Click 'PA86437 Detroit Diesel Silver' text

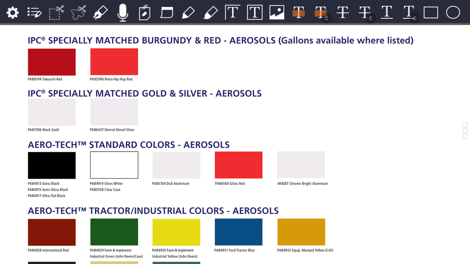click(x=112, y=130)
